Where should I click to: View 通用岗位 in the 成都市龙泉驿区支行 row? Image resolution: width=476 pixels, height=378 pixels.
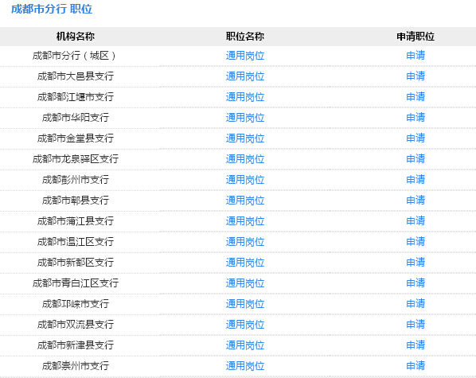click(245, 159)
